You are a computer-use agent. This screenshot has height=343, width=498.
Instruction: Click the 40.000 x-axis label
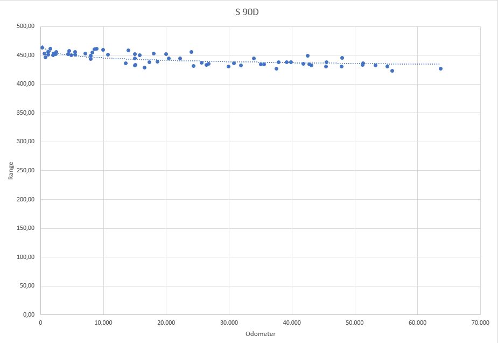(292, 323)
